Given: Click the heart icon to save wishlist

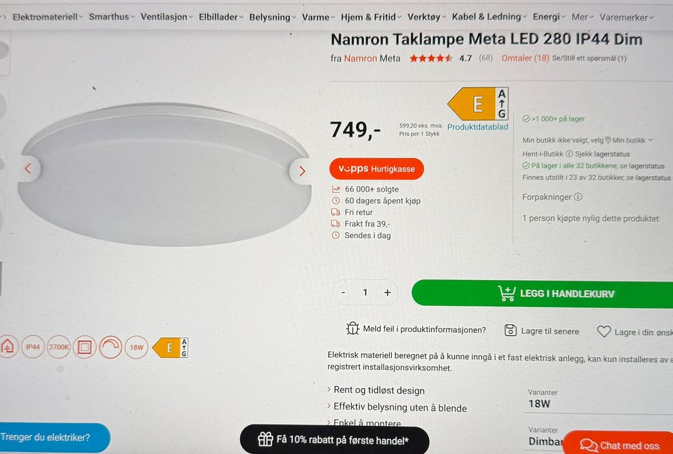Looking at the screenshot, I should [604, 331].
